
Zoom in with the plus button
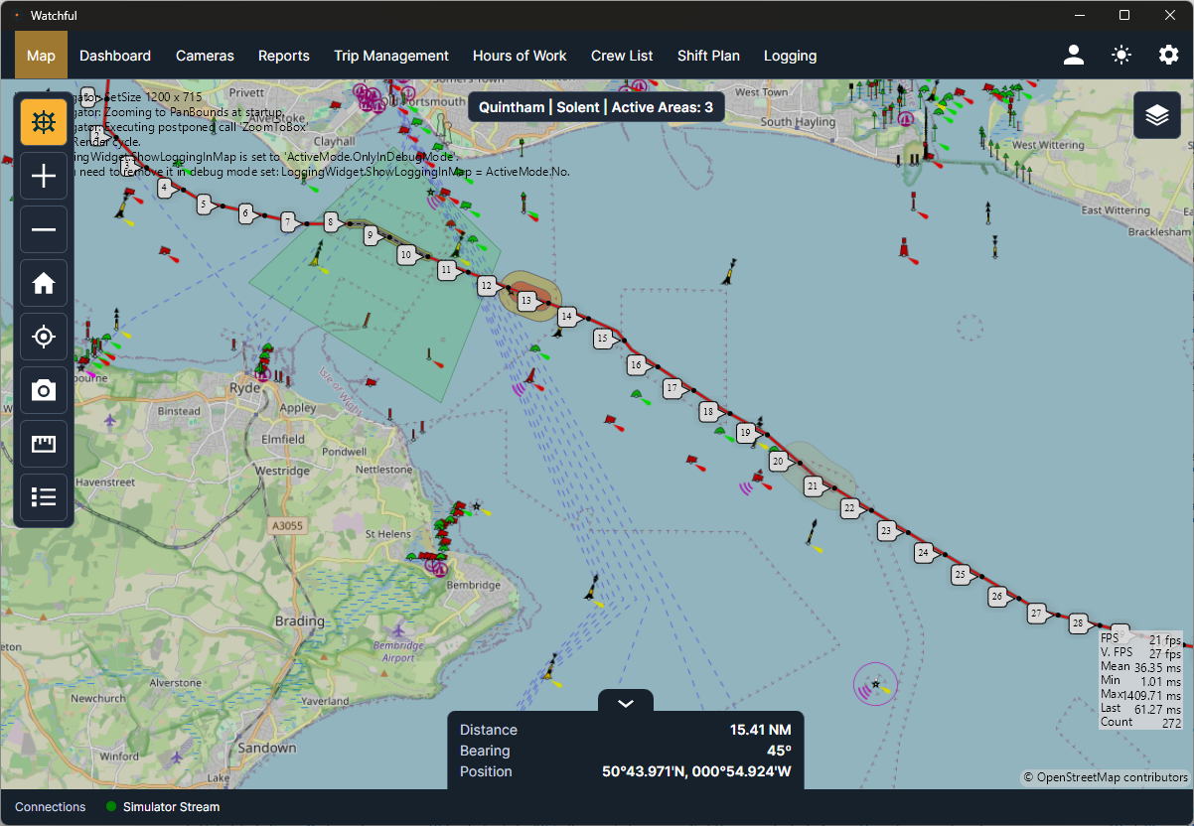44,177
